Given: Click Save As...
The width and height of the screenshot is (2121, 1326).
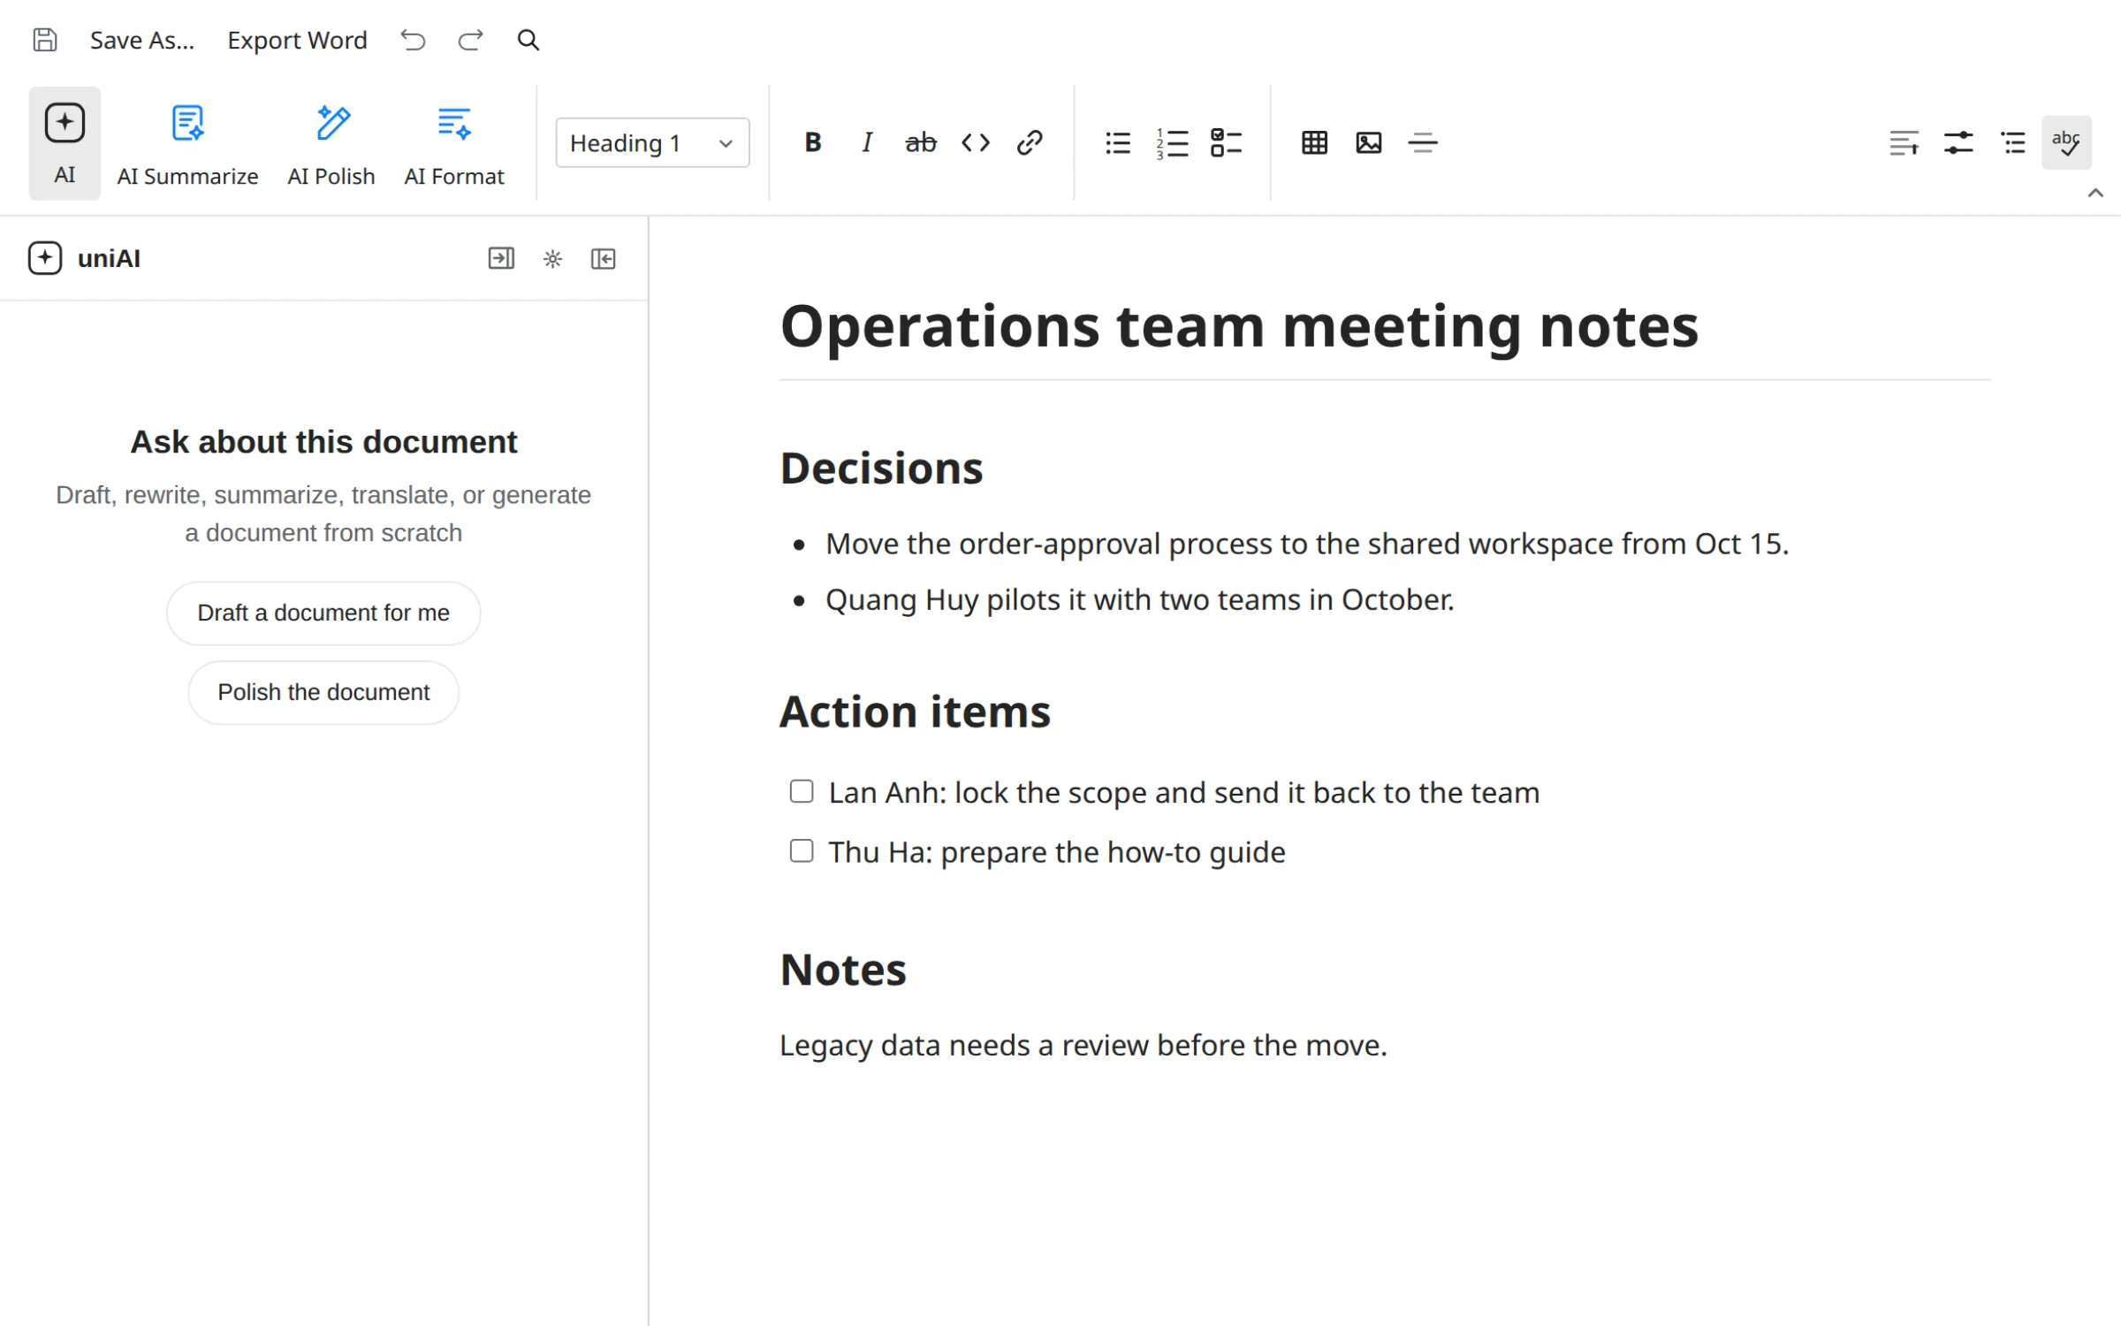Looking at the screenshot, I should click(142, 40).
